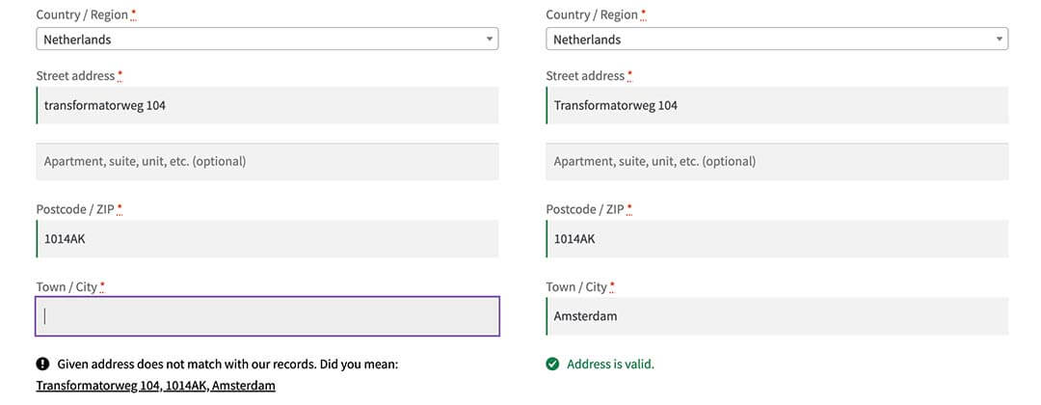Click the Town / City field showing Amsterdam
The width and height of the screenshot is (1041, 405).
[777, 316]
